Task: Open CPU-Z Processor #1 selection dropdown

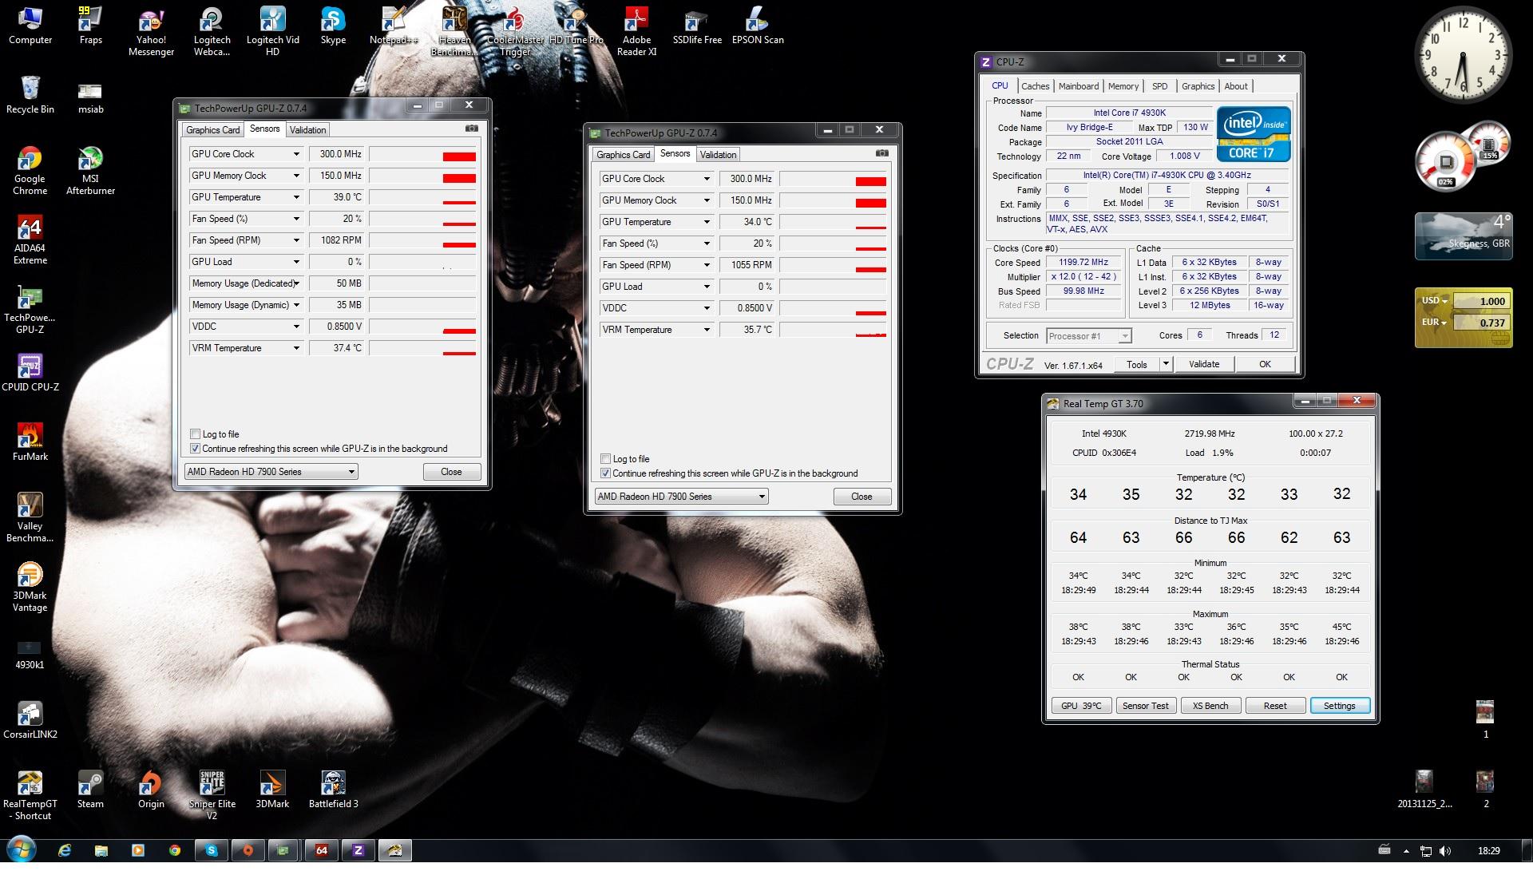Action: [1089, 336]
